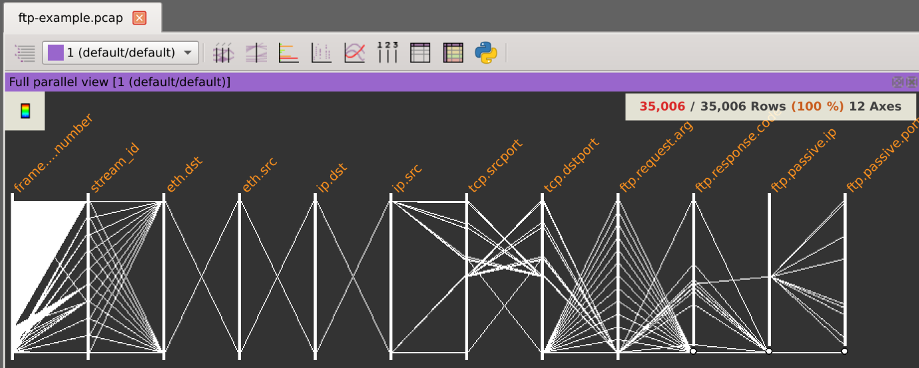Click the circle handle under ftp.passive.ip axis
Viewport: 919px width, 368px height.
769,351
